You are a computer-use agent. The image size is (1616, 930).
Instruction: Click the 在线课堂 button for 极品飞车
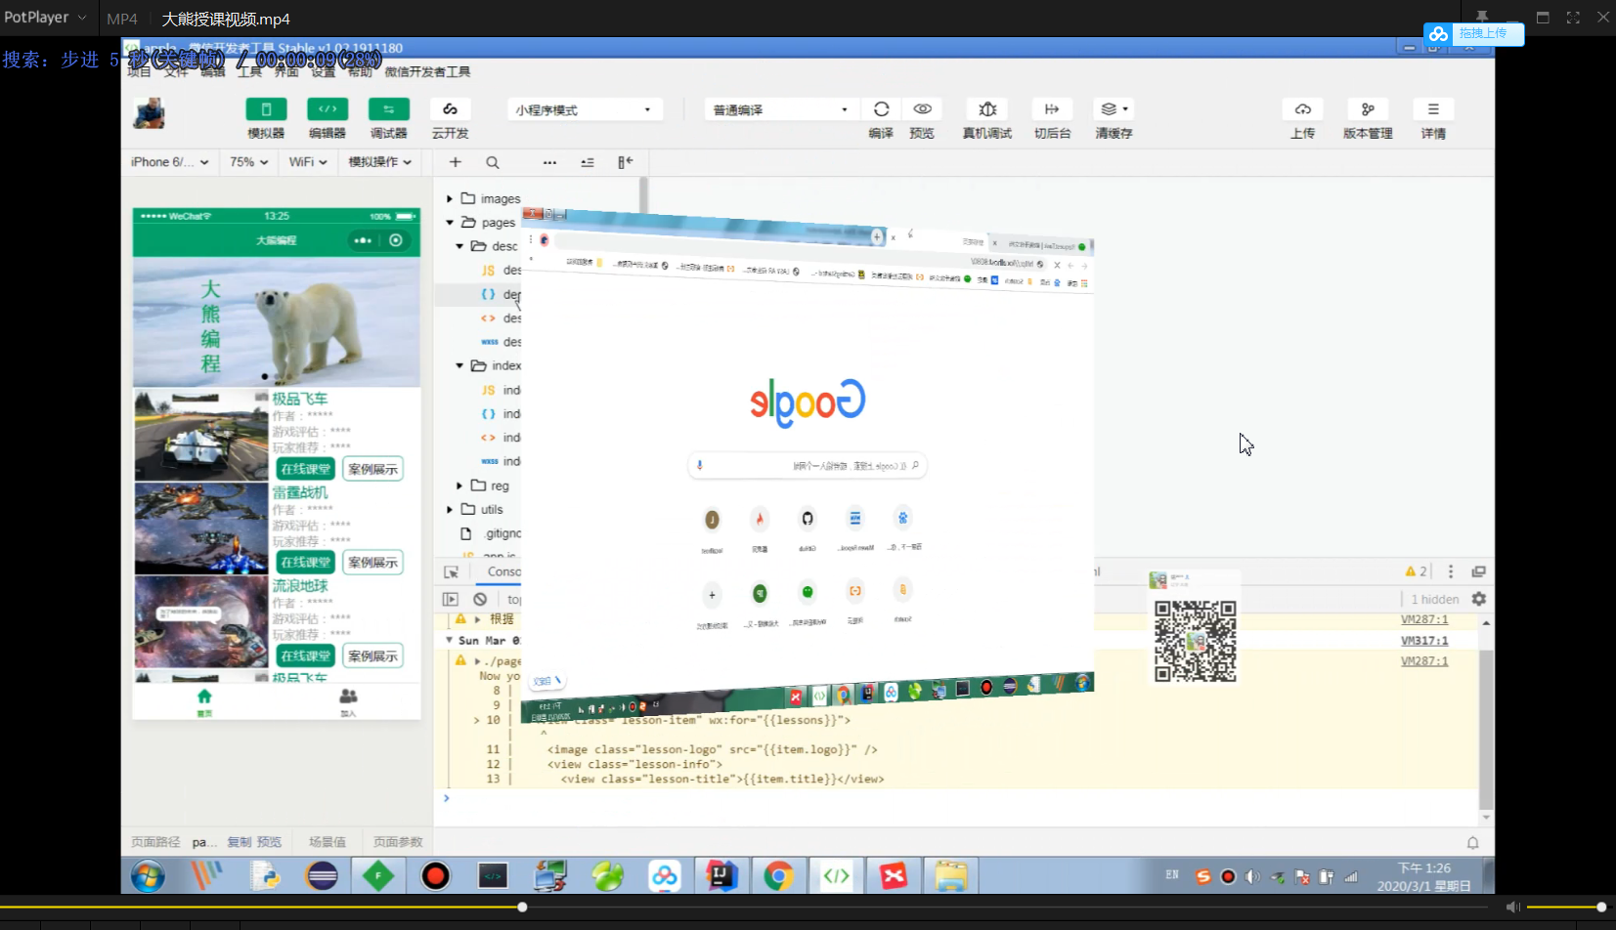pos(304,468)
